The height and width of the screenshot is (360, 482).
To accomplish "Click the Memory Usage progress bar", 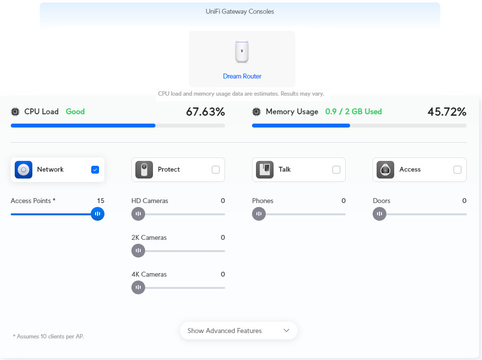I will pos(359,126).
